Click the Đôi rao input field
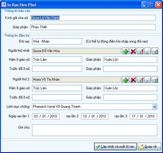 57,41
